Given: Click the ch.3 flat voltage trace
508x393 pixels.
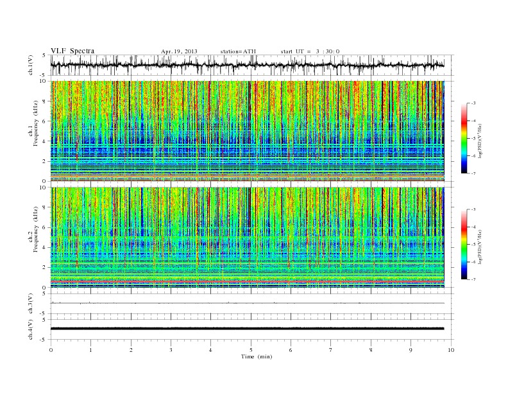Looking at the screenshot, I should click(x=248, y=303).
